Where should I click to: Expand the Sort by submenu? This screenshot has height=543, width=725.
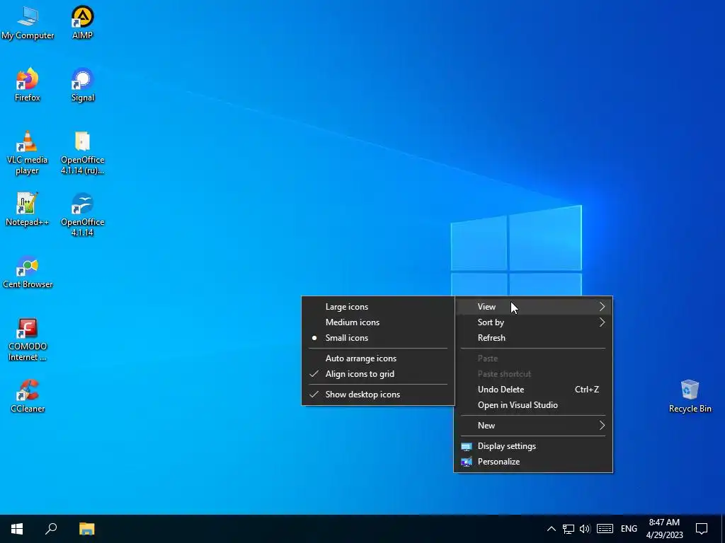click(x=533, y=322)
